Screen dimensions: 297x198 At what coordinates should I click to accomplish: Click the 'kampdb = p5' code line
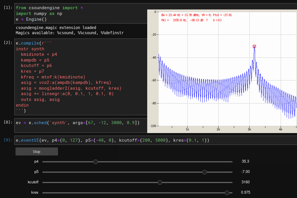35,60
